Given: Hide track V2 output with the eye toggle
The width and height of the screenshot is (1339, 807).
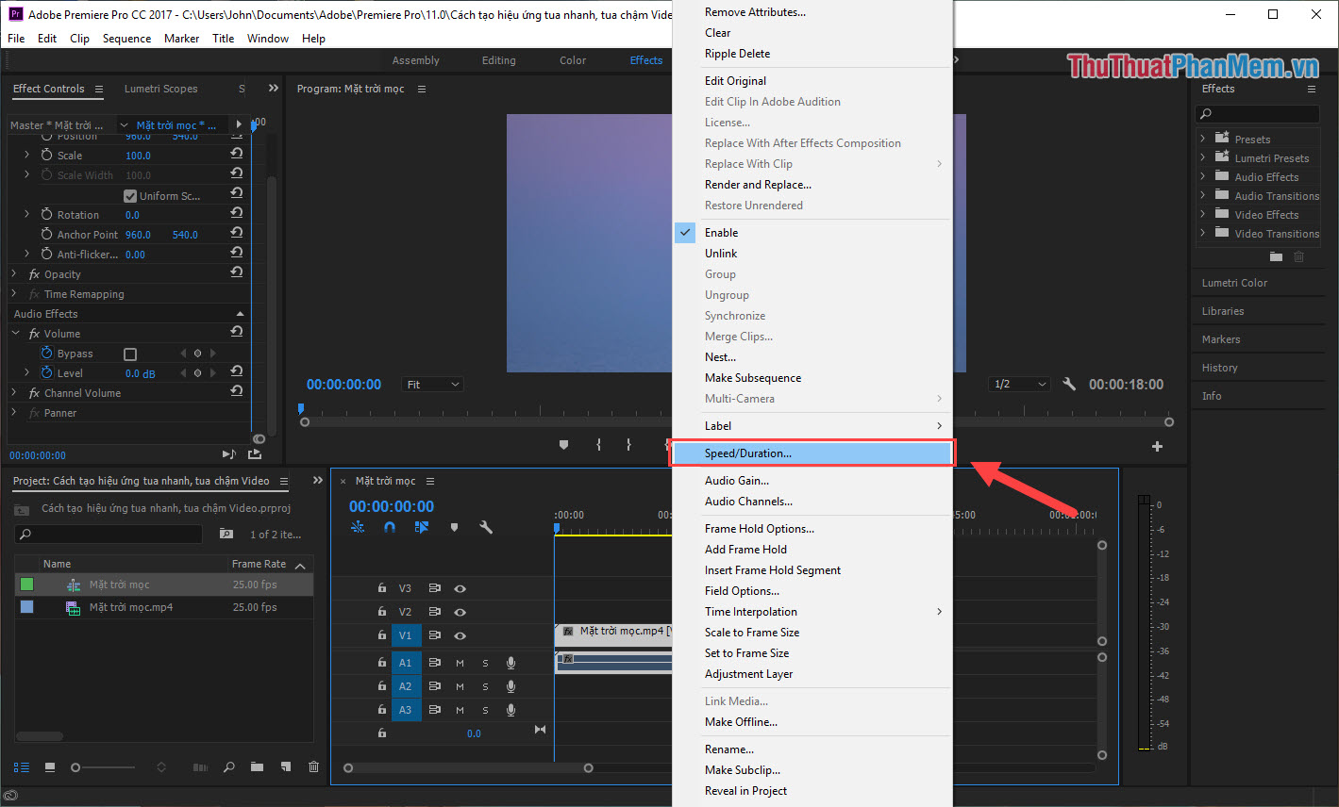Looking at the screenshot, I should click(x=460, y=611).
